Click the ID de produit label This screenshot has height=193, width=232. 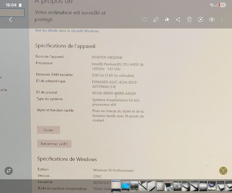tap(47, 92)
